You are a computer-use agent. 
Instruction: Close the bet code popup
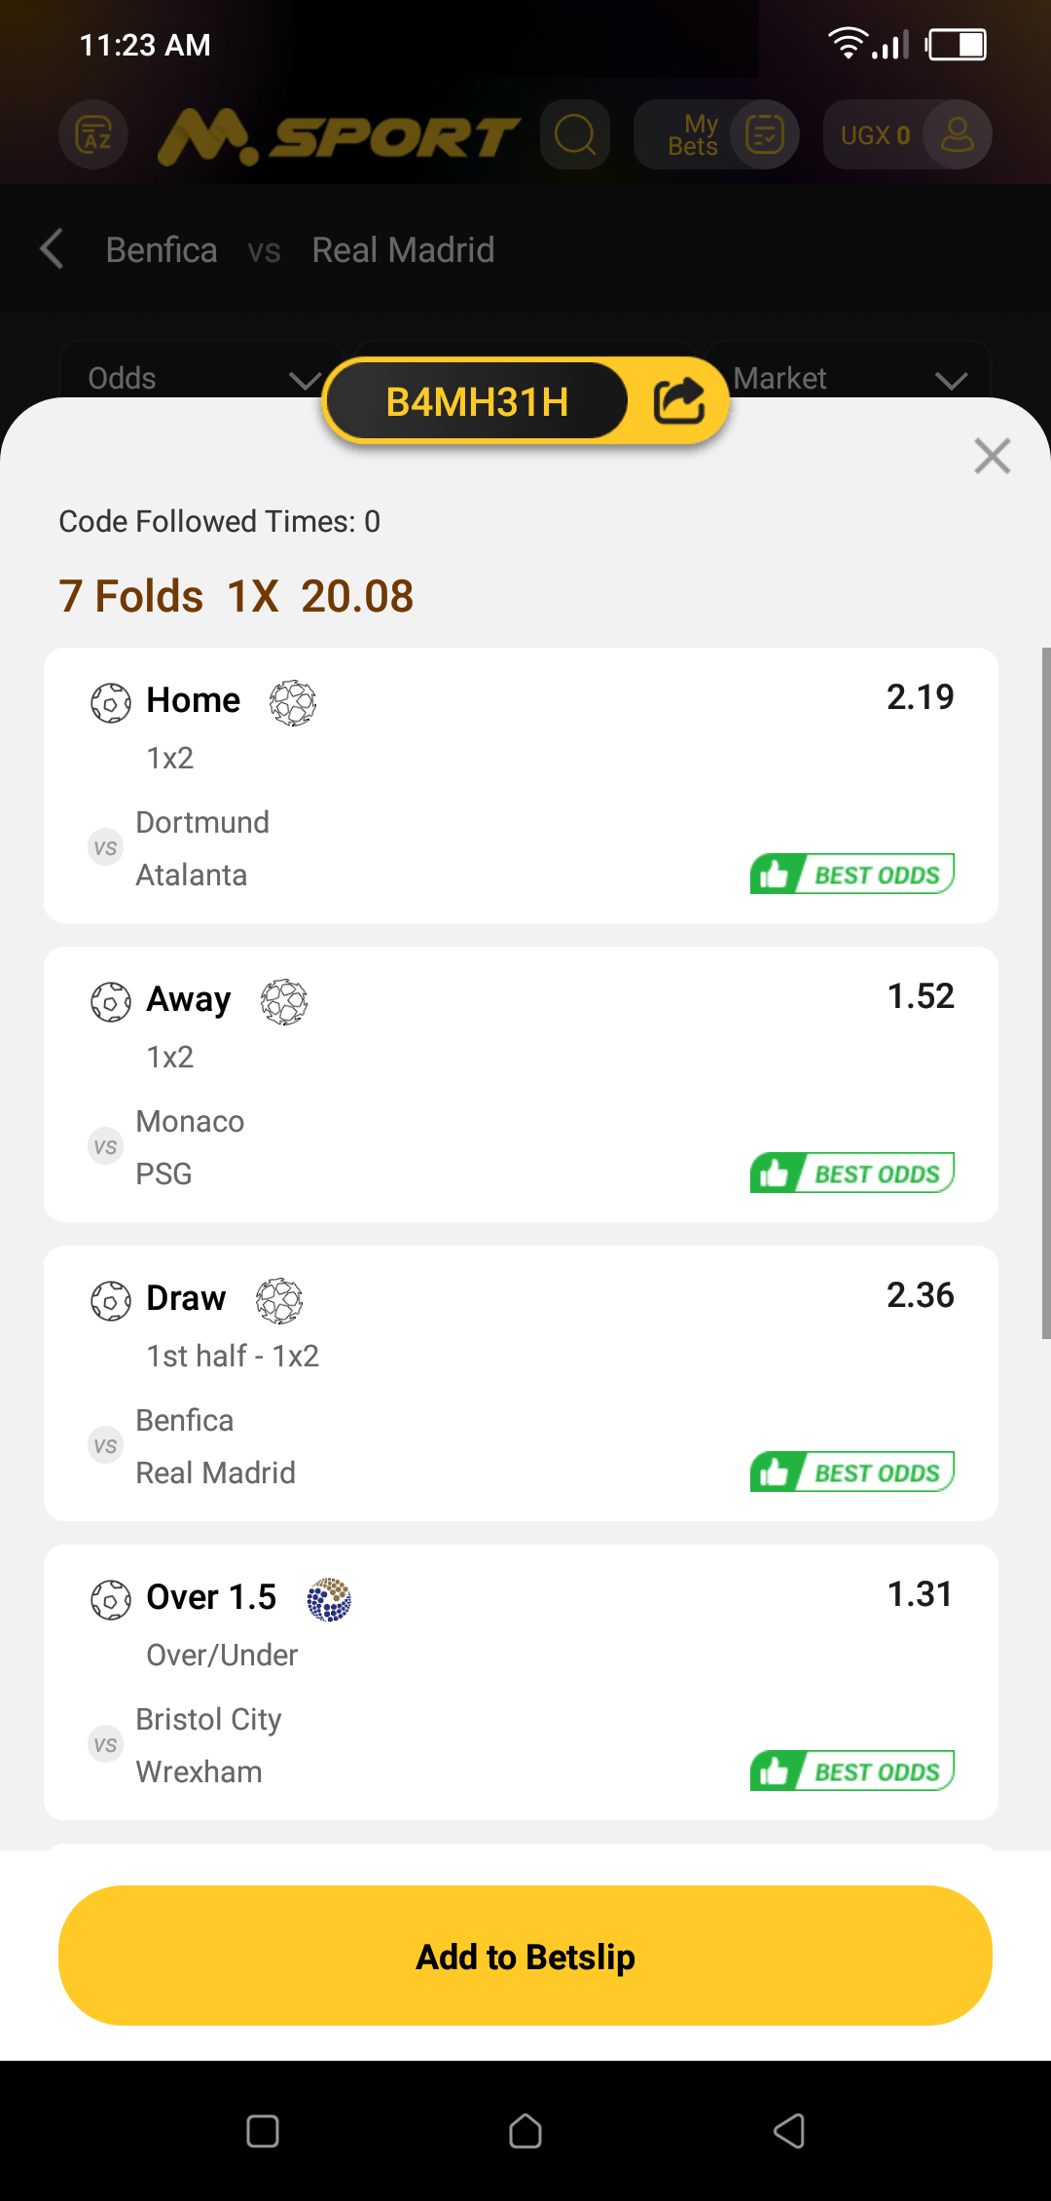[992, 456]
